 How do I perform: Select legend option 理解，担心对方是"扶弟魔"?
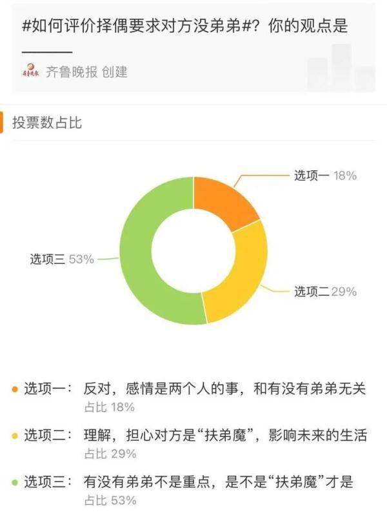pos(224,436)
